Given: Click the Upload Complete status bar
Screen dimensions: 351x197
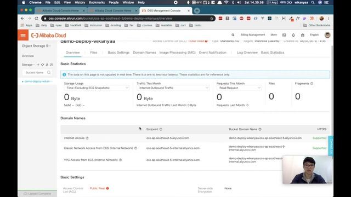Looking at the screenshot, I should point(37,194).
